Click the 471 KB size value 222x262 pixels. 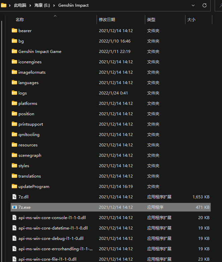pyautogui.click(x=203, y=207)
